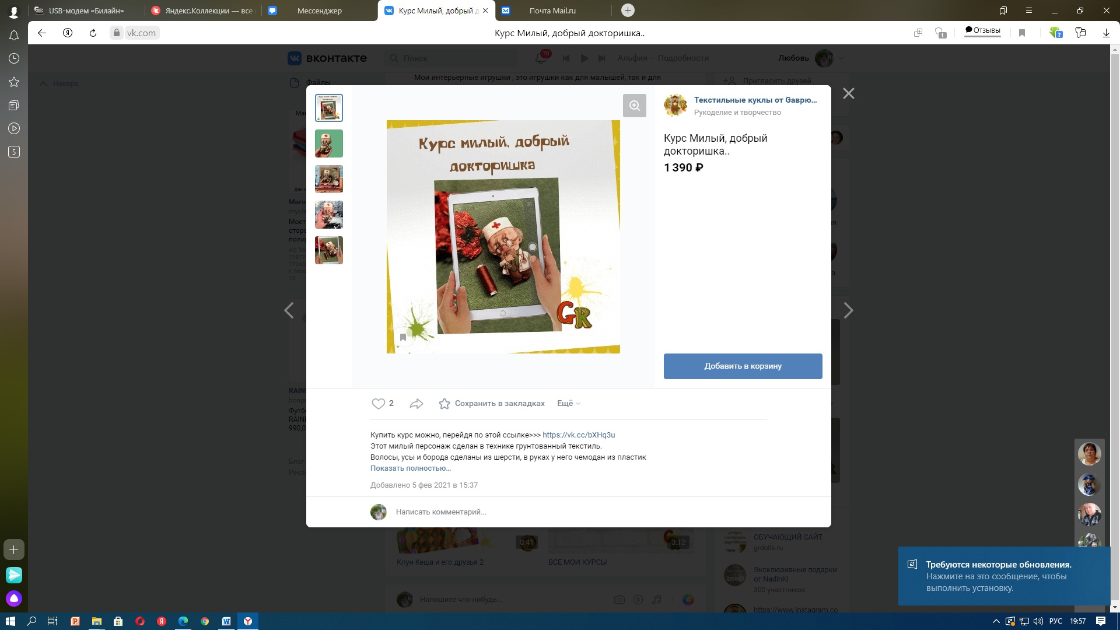Switch to Почта Mail.ru tab

coord(552,10)
